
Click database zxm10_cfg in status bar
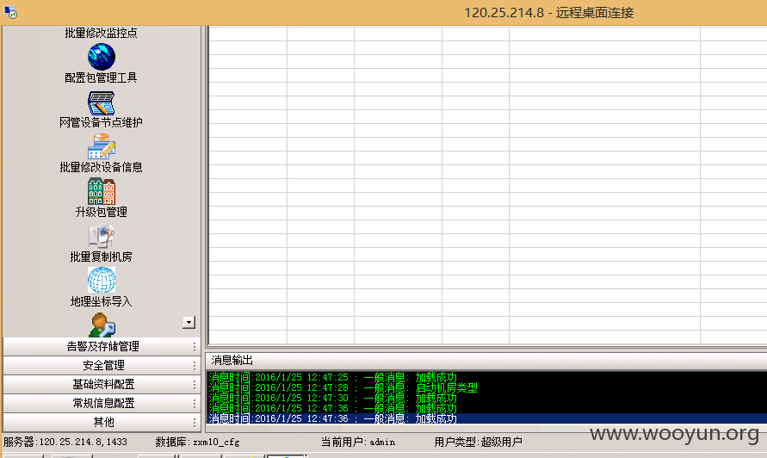tap(197, 442)
